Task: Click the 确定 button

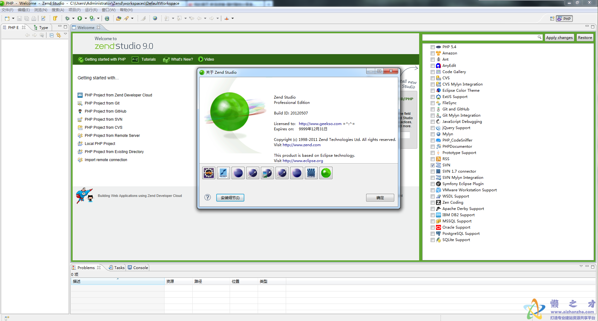Action: click(380, 198)
